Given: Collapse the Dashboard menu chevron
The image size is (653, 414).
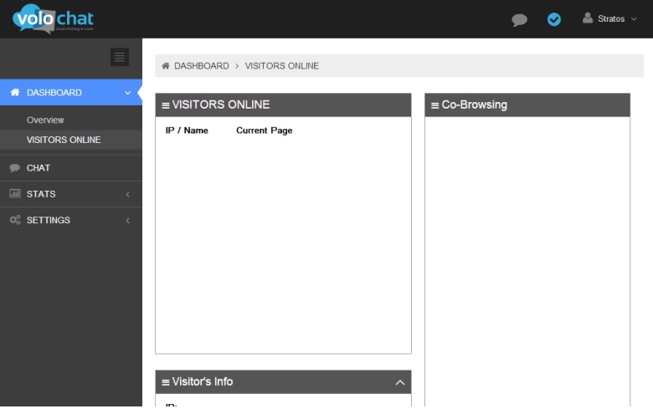Looking at the screenshot, I should point(127,93).
